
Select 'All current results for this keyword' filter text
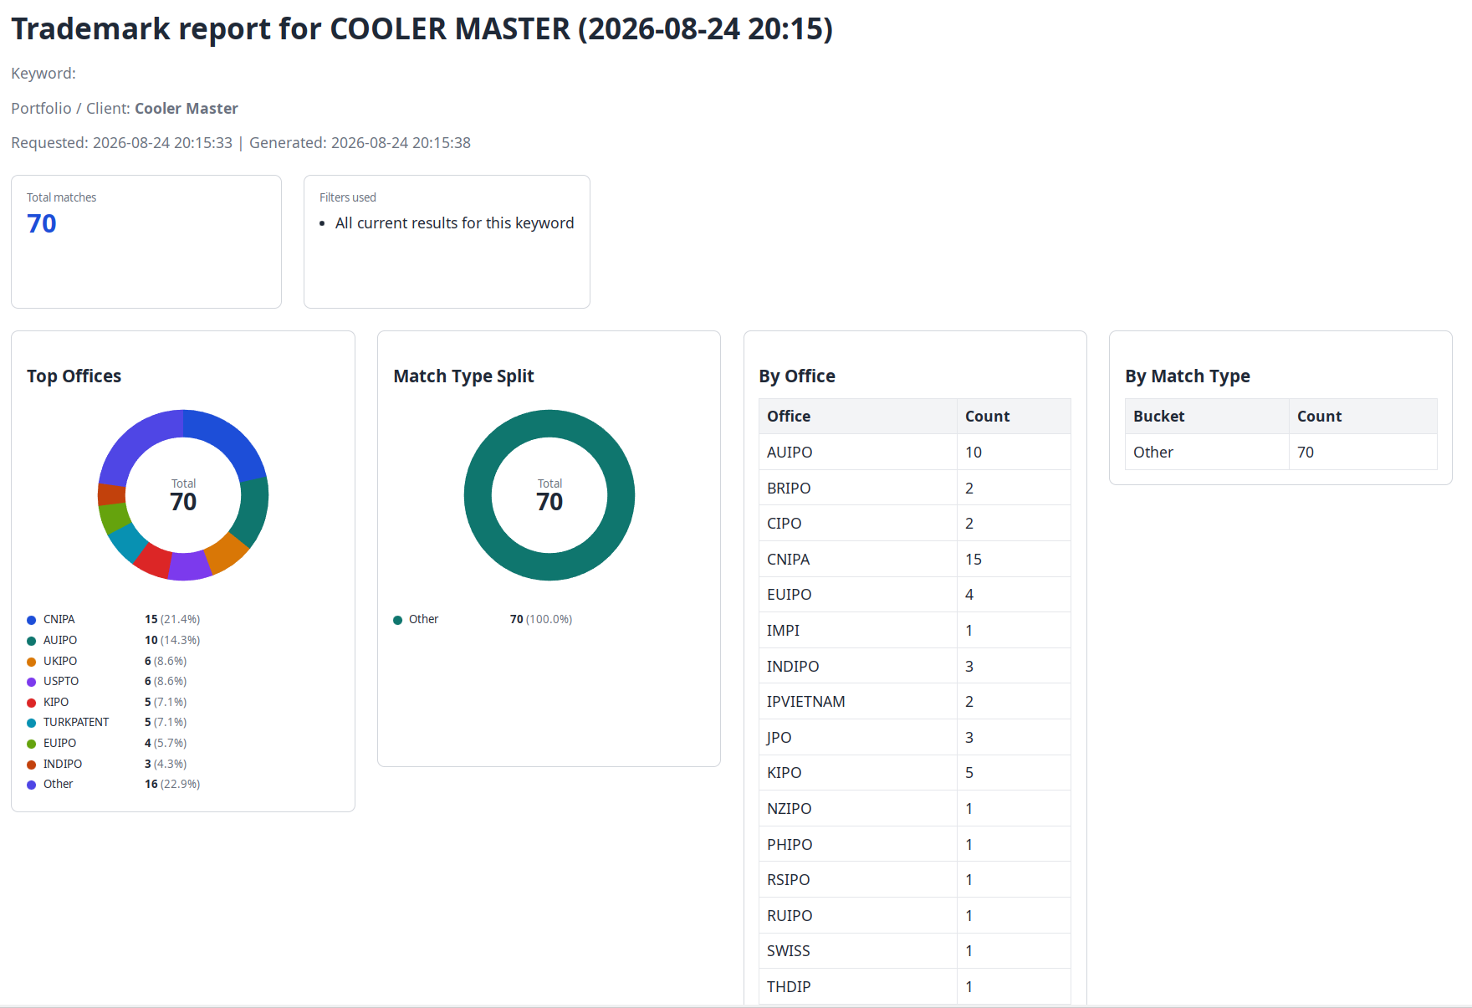click(454, 223)
